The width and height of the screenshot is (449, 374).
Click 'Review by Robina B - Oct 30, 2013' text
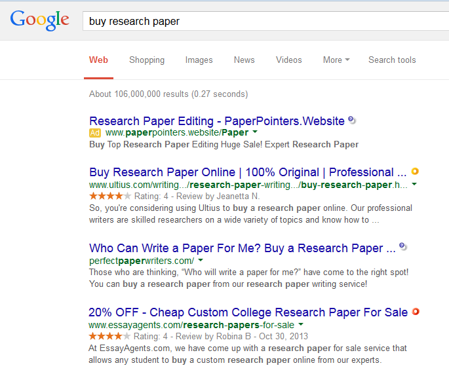242,336
